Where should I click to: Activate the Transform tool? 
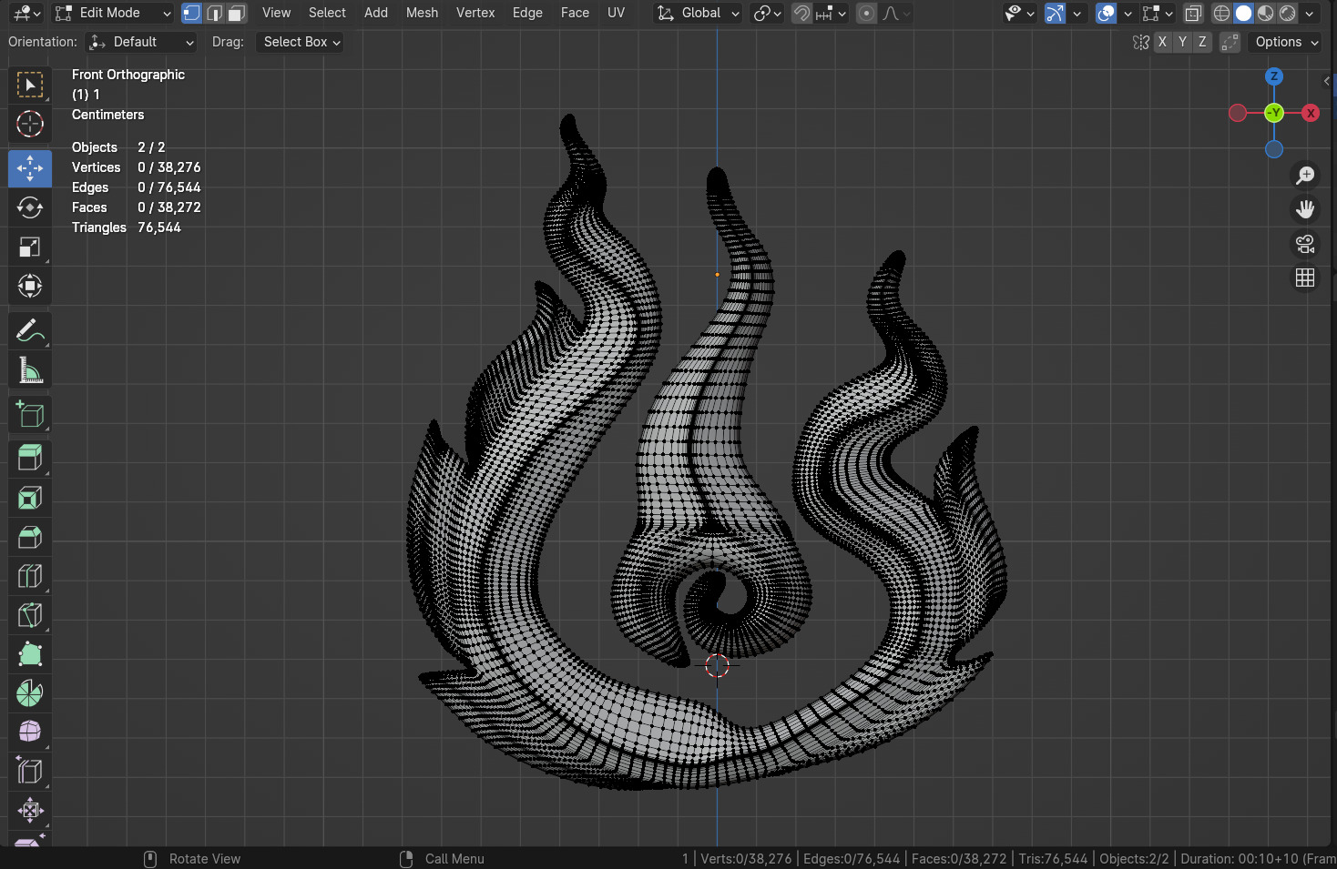30,286
